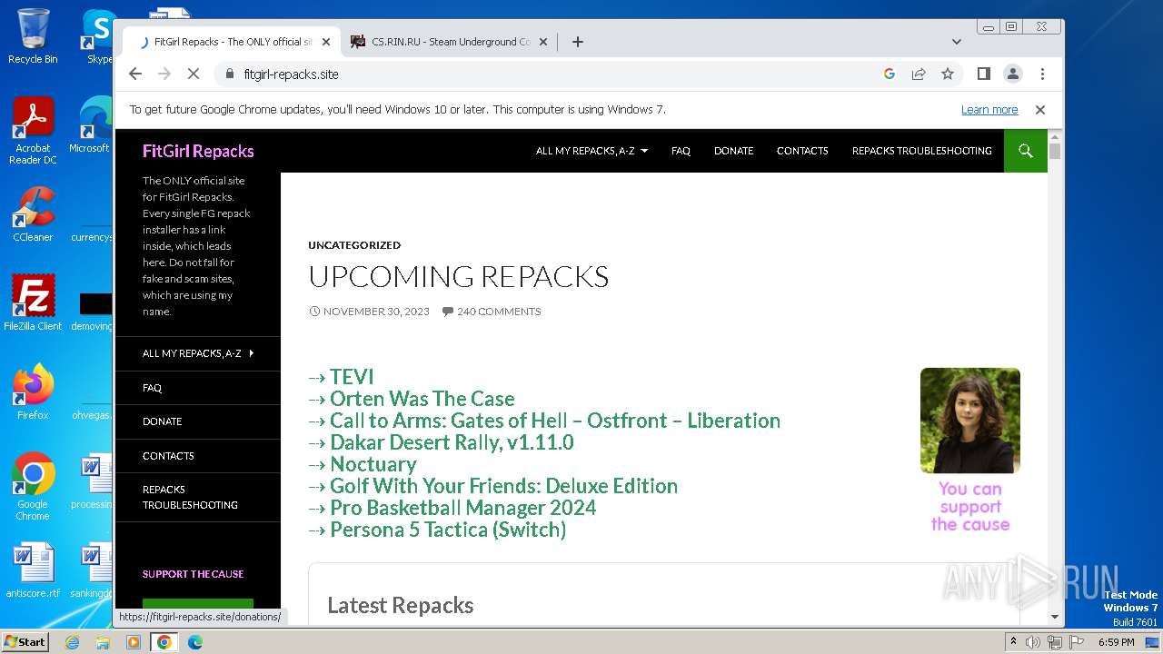Dismiss the Chrome update notification bar
1163x654 pixels.
(1040, 110)
